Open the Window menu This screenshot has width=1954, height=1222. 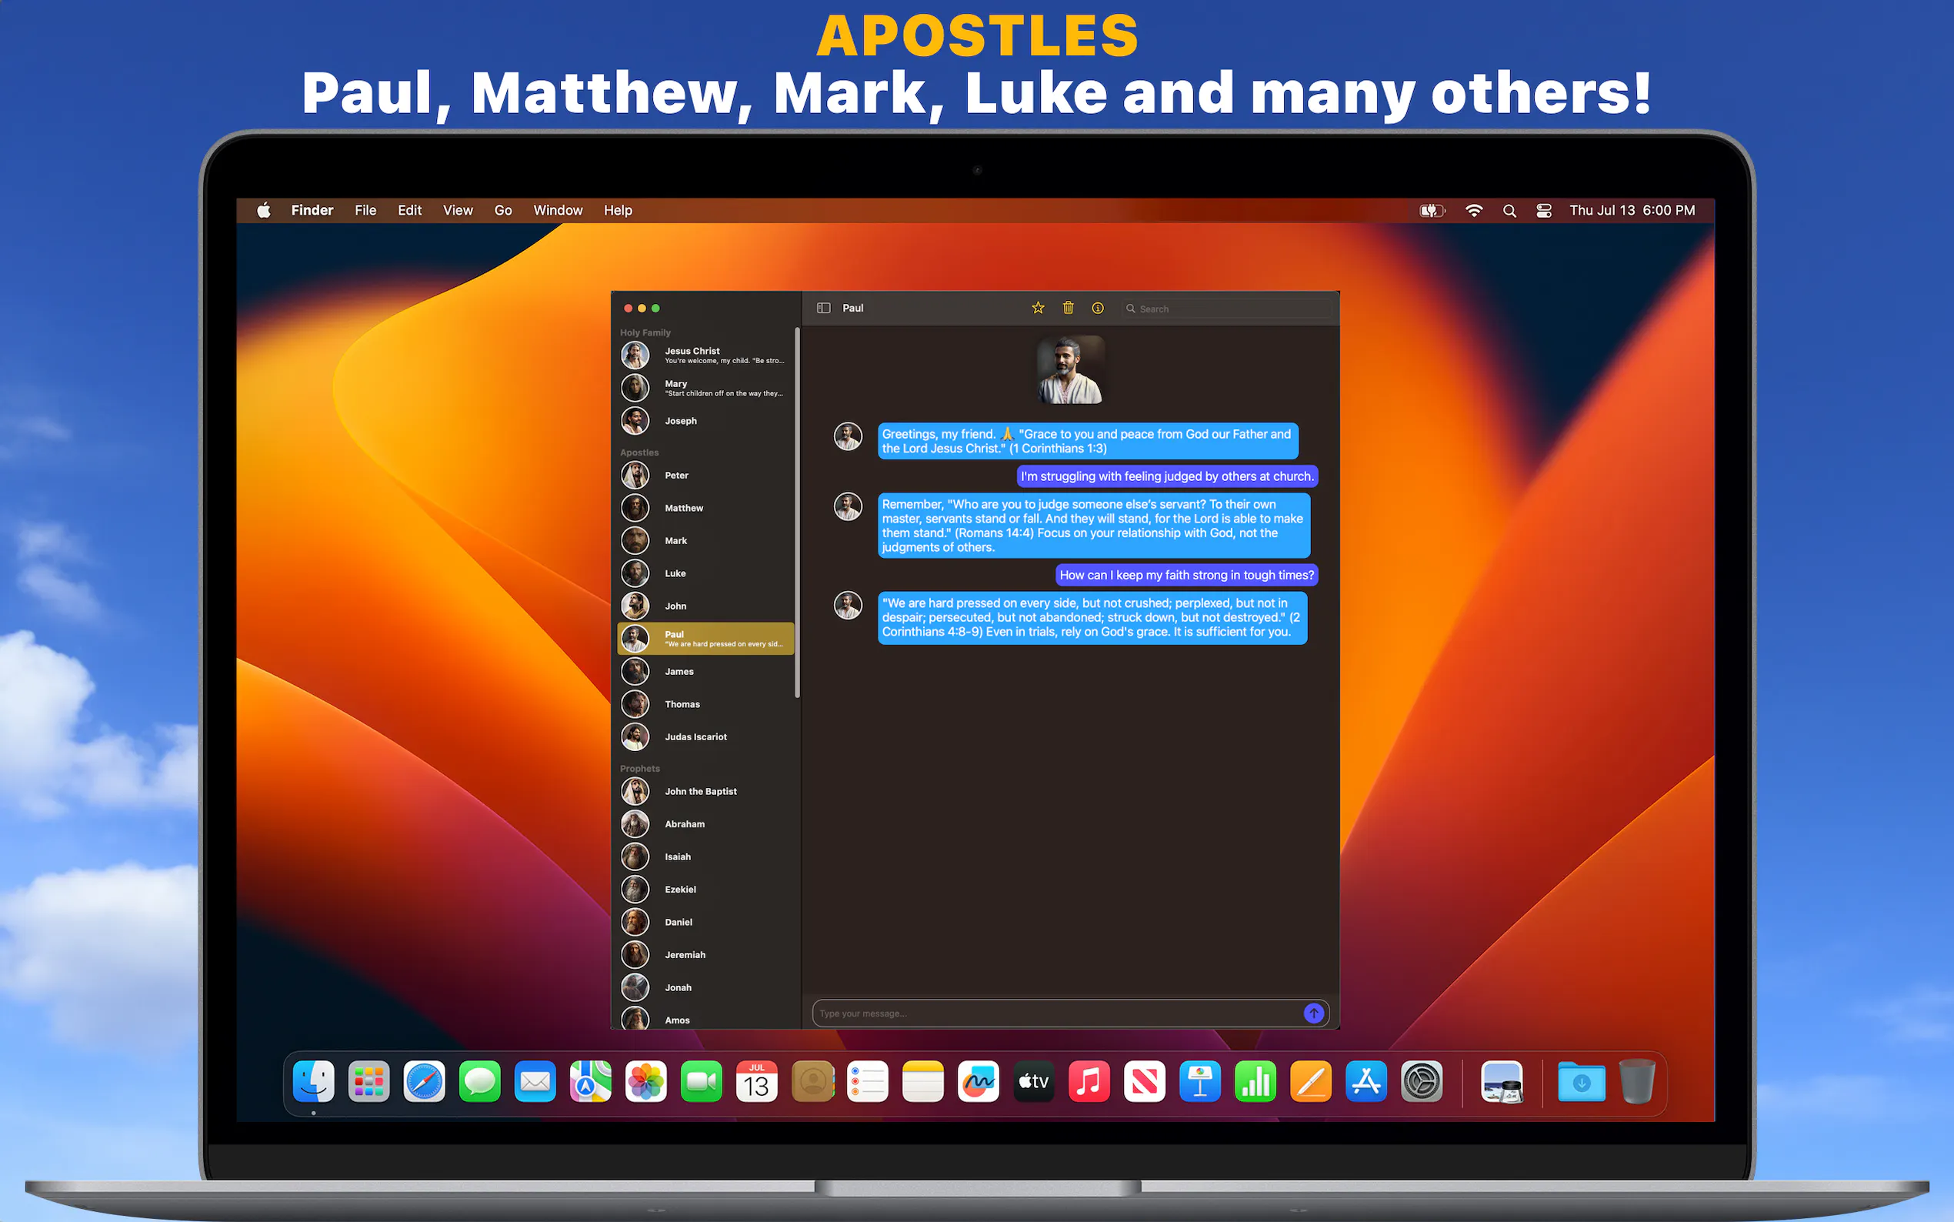click(x=558, y=211)
